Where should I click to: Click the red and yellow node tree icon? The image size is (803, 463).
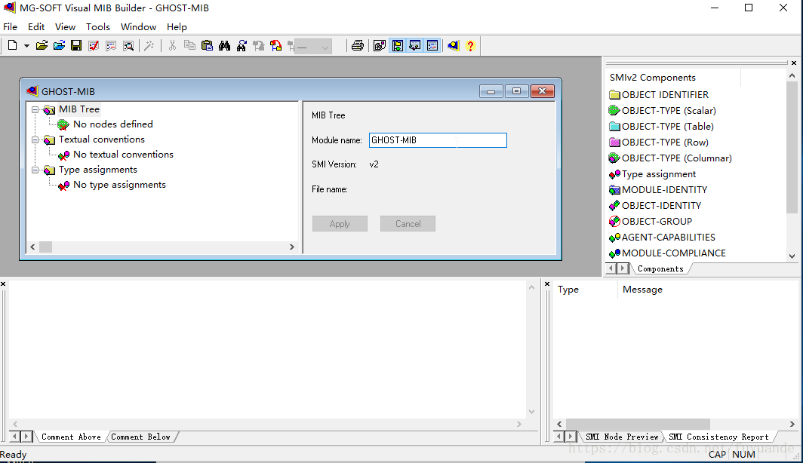point(276,45)
